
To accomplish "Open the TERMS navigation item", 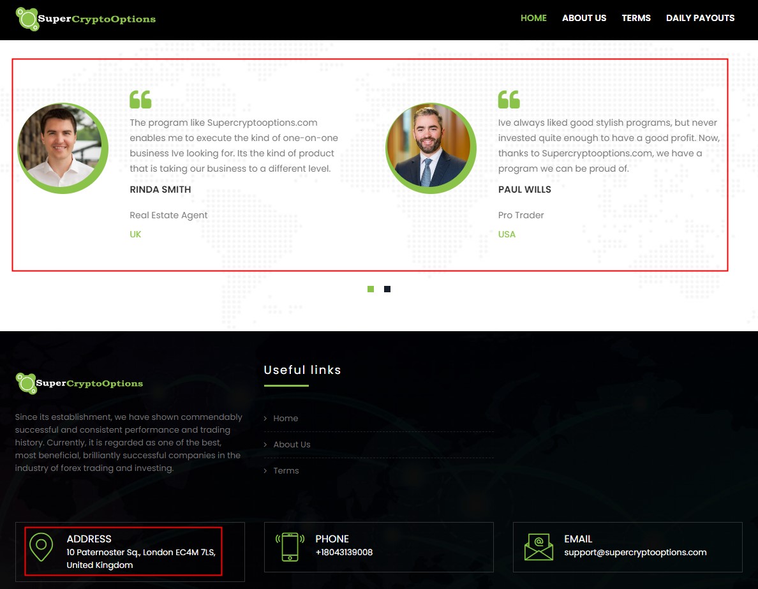I will click(635, 18).
